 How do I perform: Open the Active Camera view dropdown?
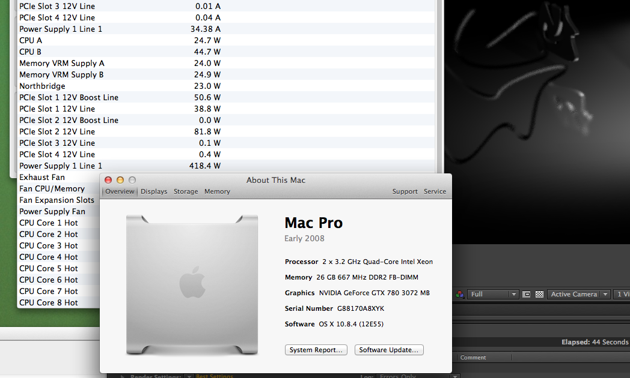tap(578, 294)
